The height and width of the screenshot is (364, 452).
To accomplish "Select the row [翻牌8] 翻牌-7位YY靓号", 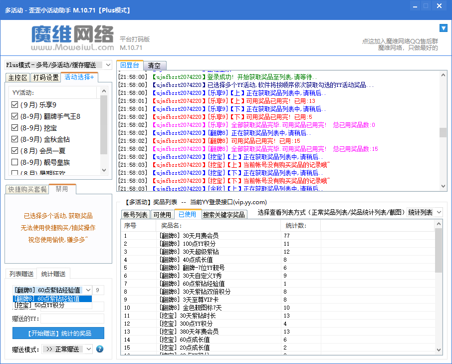I will point(278,268).
